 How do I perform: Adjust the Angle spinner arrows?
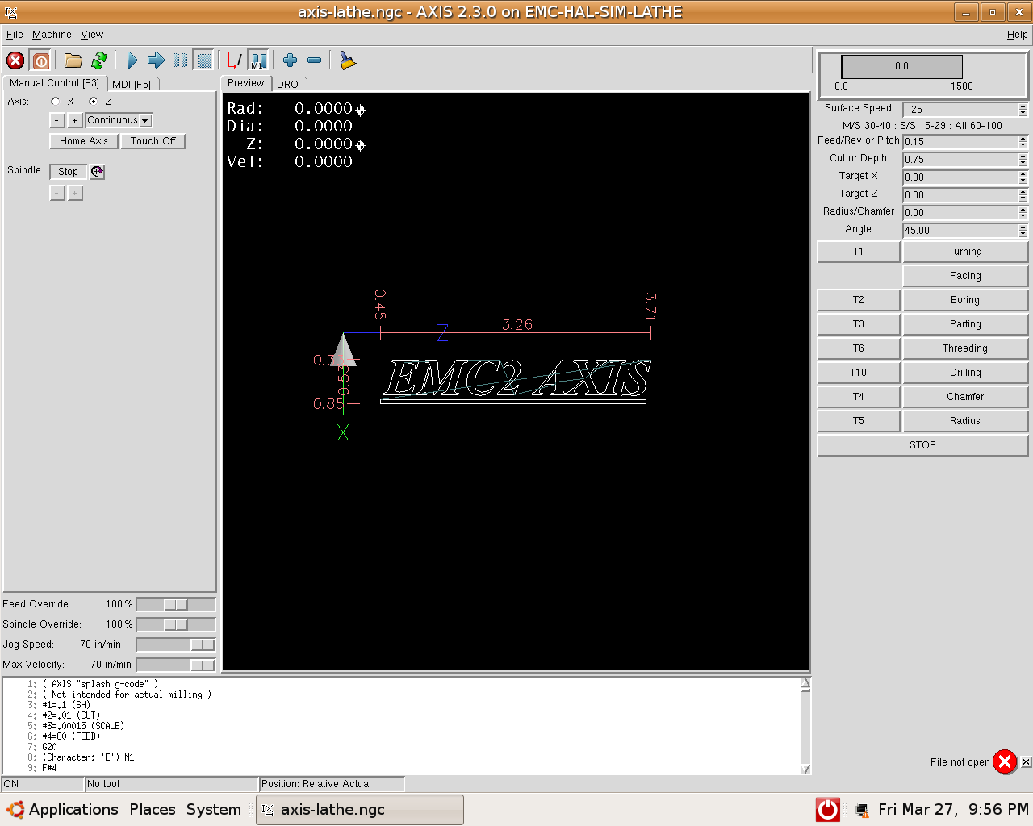pyautogui.click(x=1023, y=230)
